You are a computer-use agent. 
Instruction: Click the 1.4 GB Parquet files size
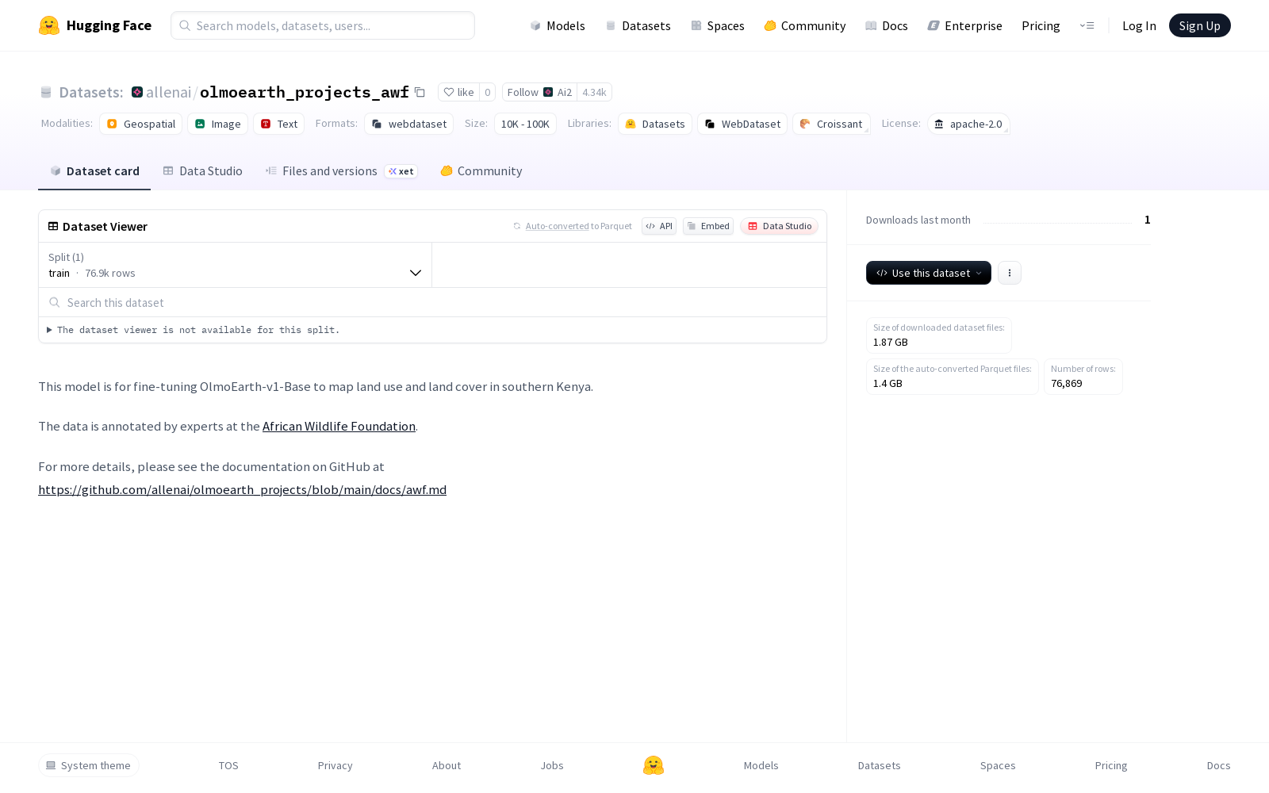click(888, 384)
